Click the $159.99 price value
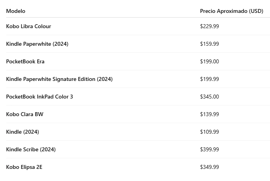 point(209,44)
